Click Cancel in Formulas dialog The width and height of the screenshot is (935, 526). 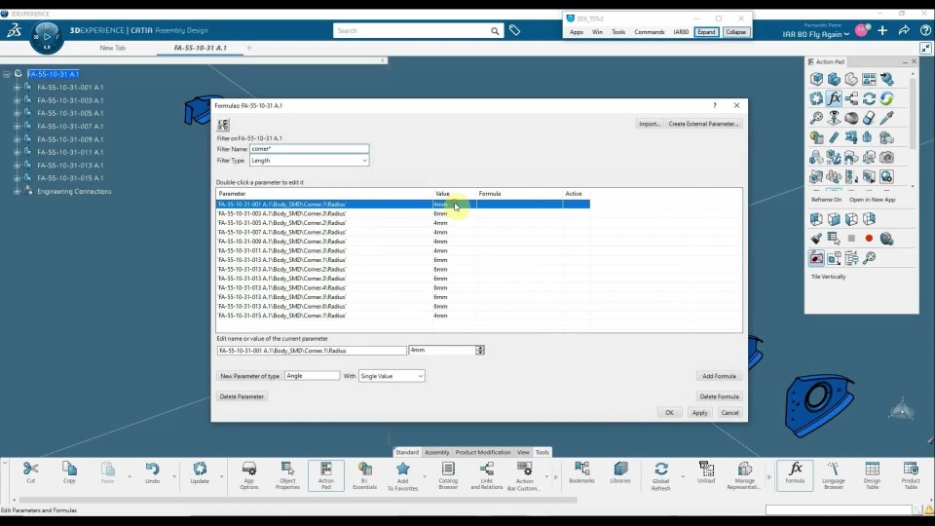pyautogui.click(x=729, y=413)
